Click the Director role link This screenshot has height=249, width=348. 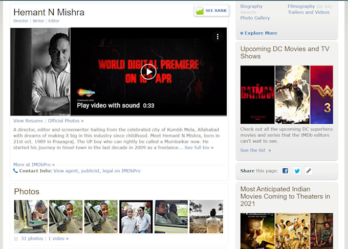pos(21,21)
